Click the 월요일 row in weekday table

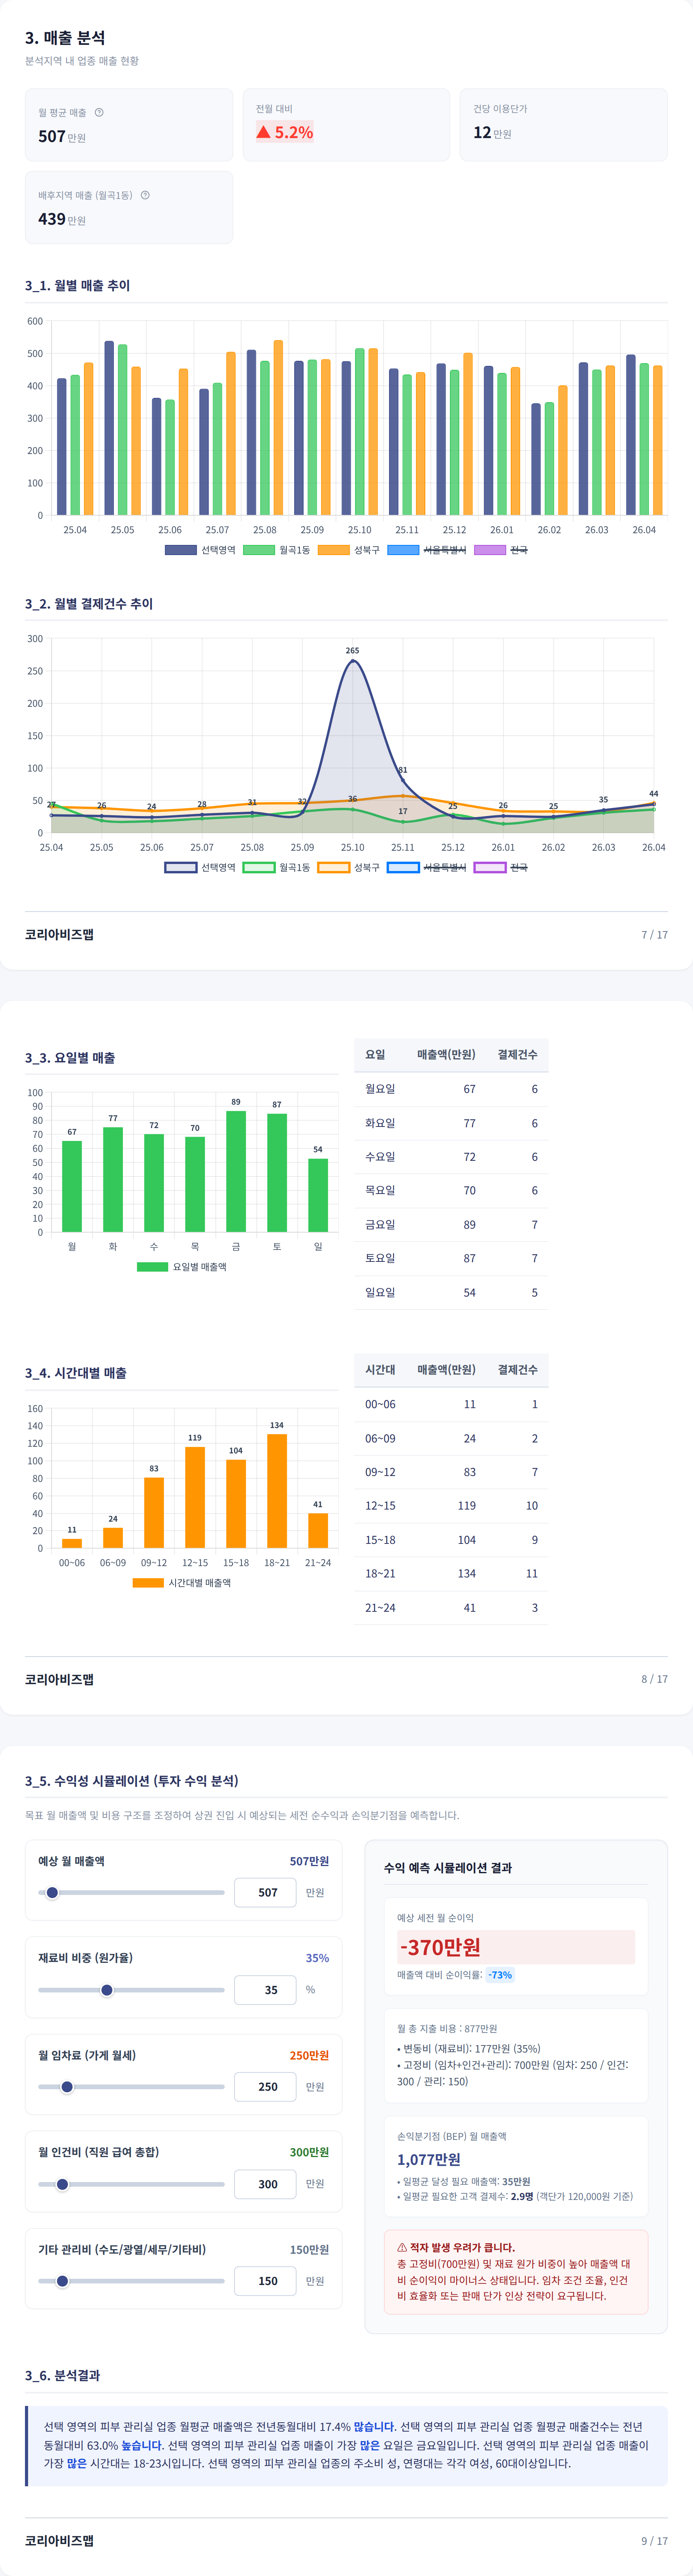451,1089
